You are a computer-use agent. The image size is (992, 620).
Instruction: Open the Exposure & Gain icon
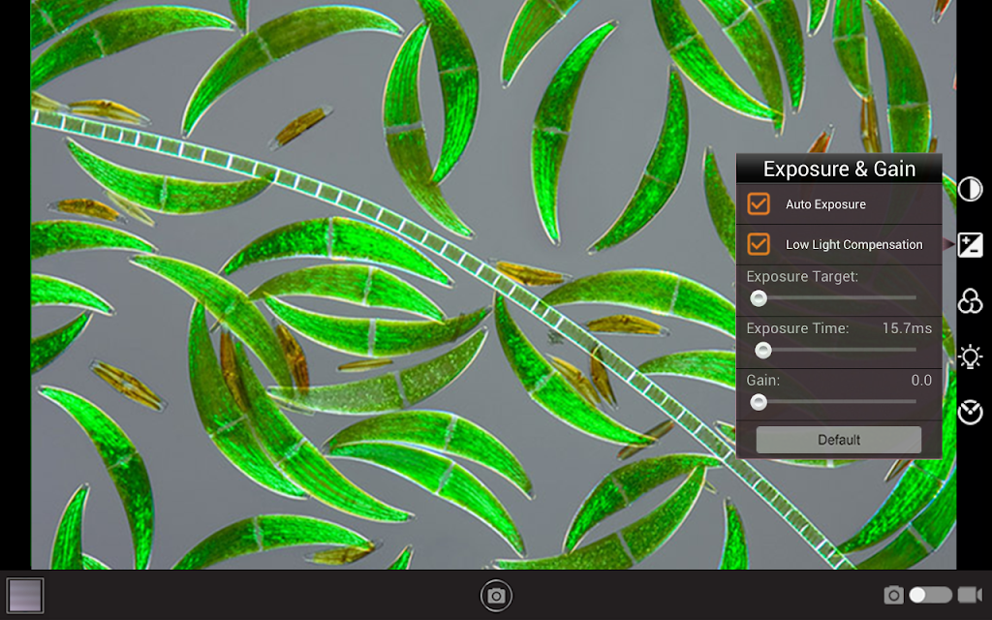click(x=970, y=244)
